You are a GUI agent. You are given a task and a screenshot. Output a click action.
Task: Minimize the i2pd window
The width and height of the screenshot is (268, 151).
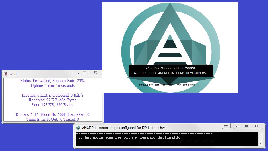77,73
